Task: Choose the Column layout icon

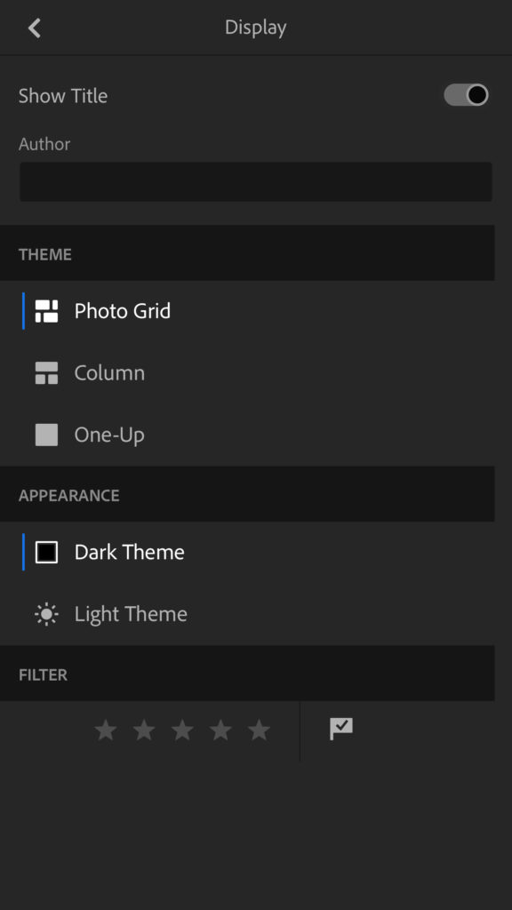Action: pyautogui.click(x=46, y=373)
